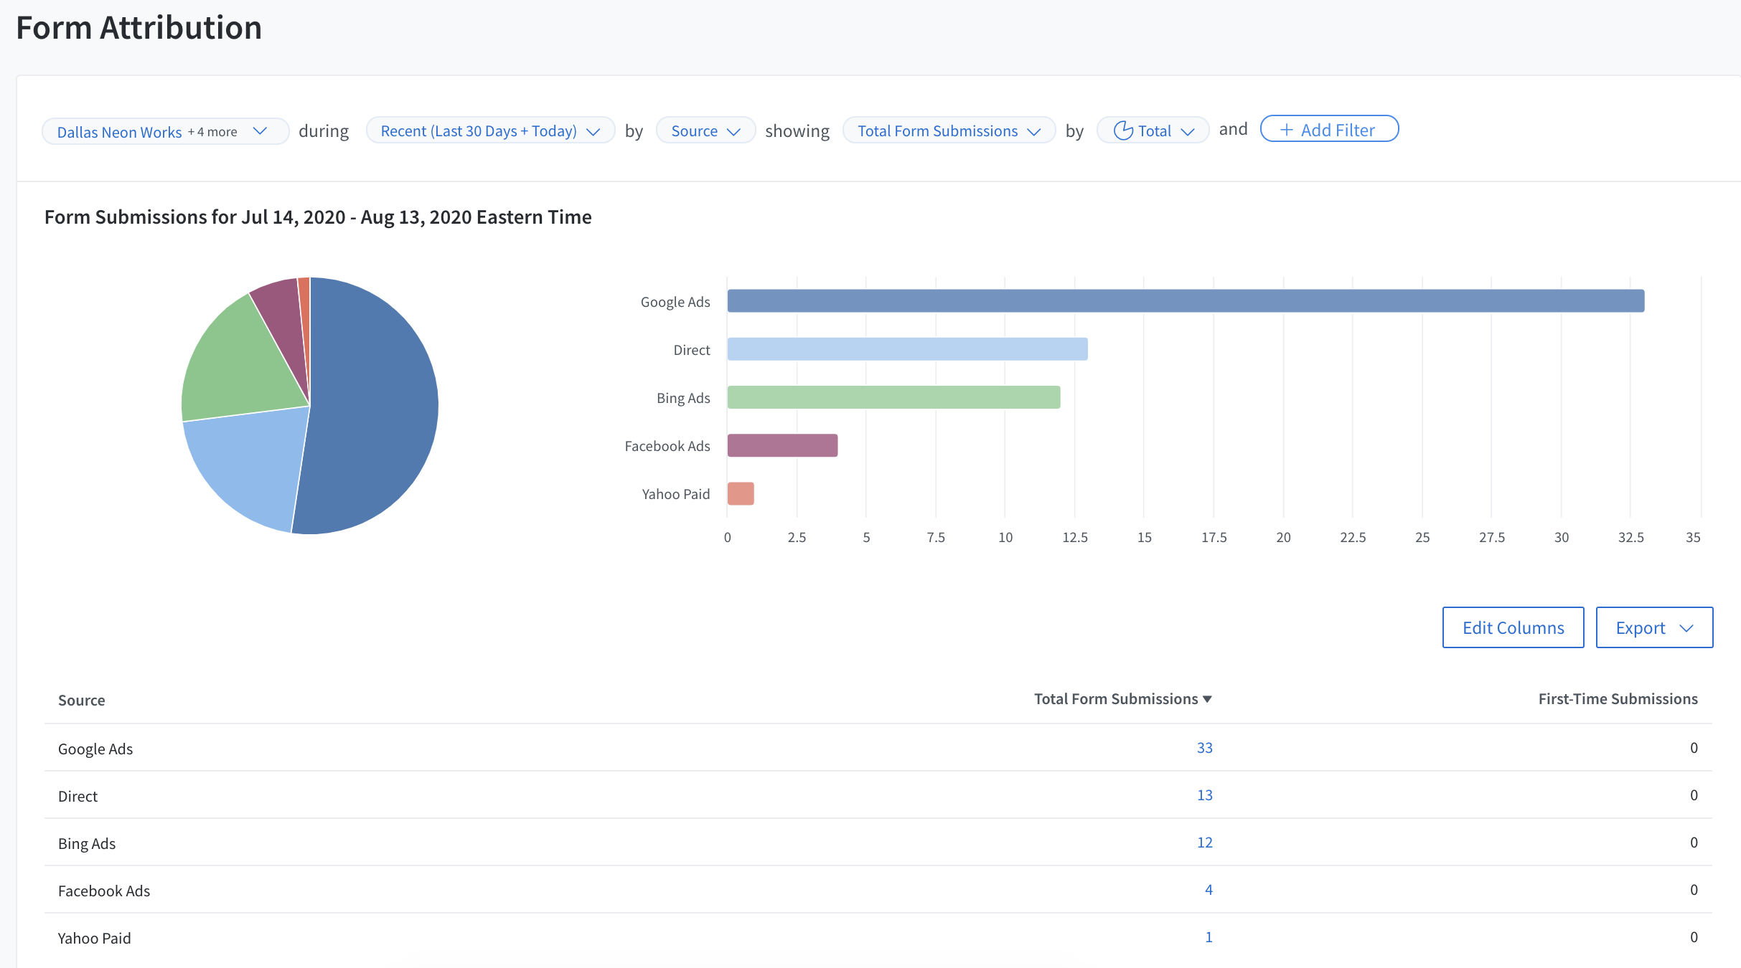The image size is (1741, 968).
Task: Open the Bing Ads submissions count 12
Action: point(1204,843)
